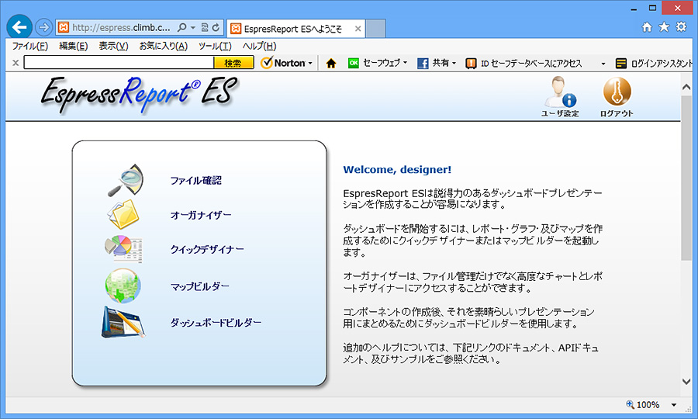Expand the Norton dropdown arrow
The image size is (698, 419).
(x=310, y=63)
